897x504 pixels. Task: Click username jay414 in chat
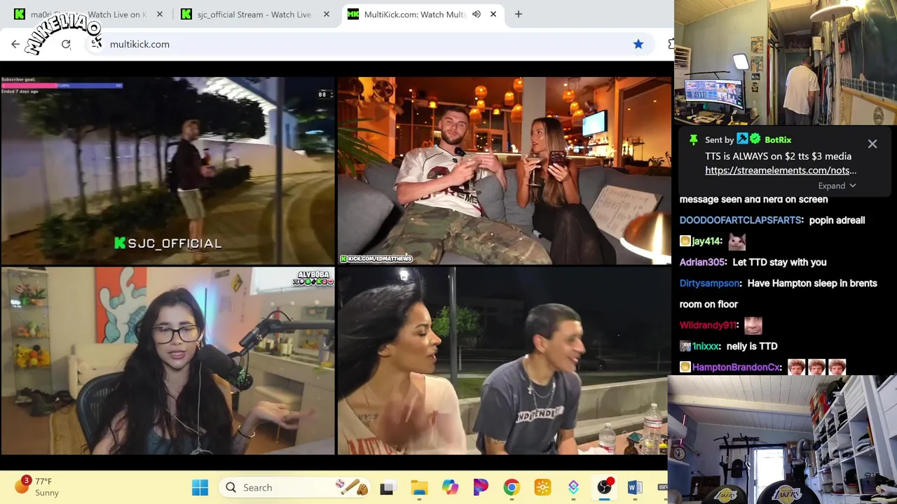[706, 241]
